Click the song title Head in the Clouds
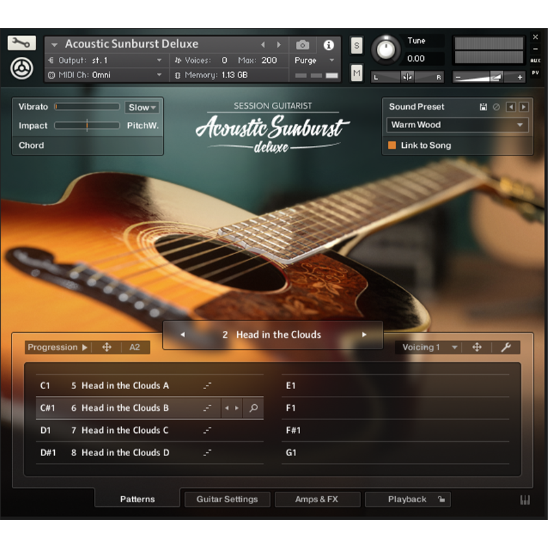The height and width of the screenshot is (548, 548). click(x=278, y=335)
